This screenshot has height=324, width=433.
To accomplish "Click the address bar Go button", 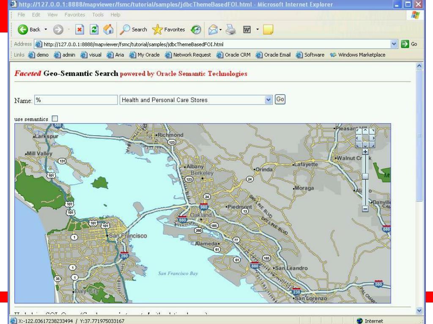I will [x=409, y=44].
